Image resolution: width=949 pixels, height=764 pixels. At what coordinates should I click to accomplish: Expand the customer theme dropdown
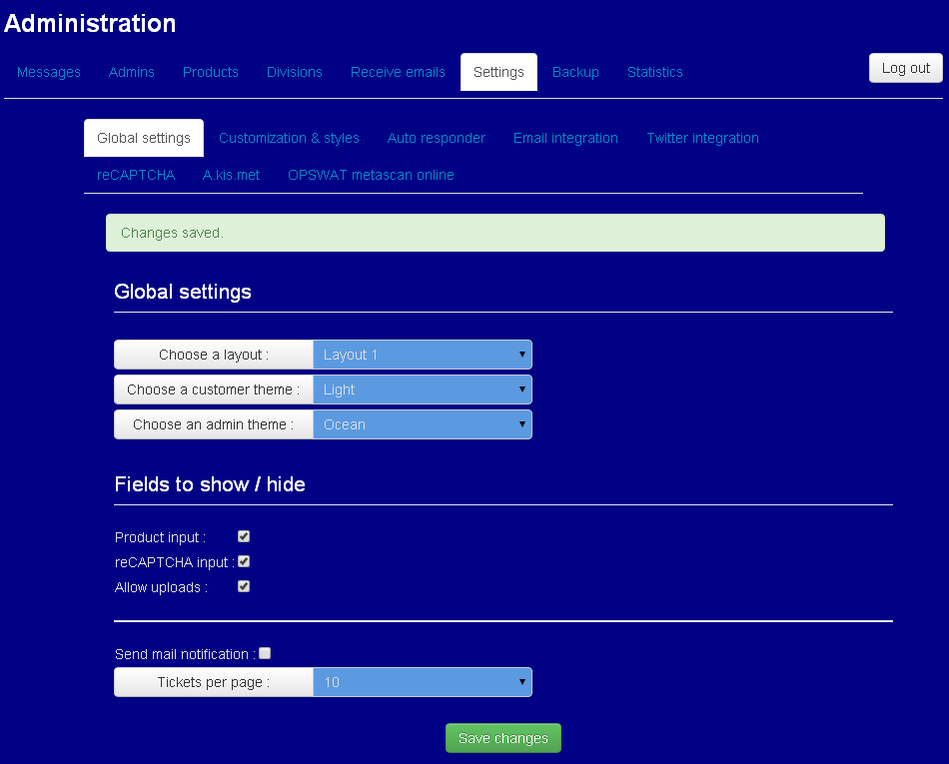pyautogui.click(x=423, y=389)
